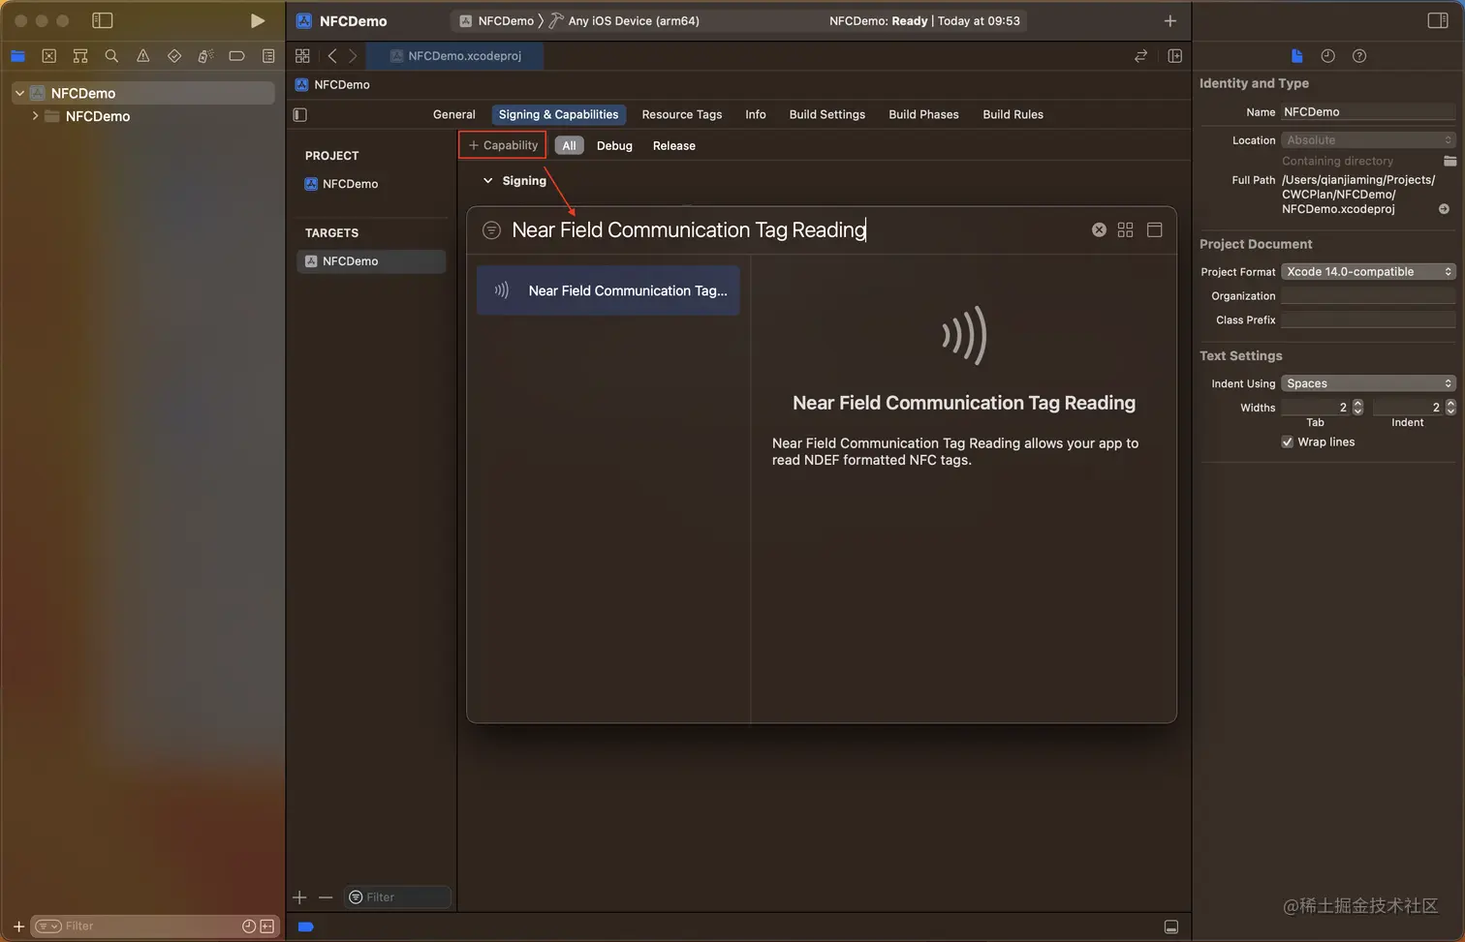
Task: Click the editor refresh/review changes icon
Action: pyautogui.click(x=1140, y=56)
